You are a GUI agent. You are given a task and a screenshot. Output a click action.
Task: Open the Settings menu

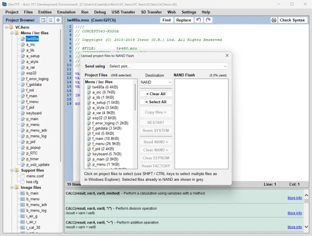(x=189, y=12)
